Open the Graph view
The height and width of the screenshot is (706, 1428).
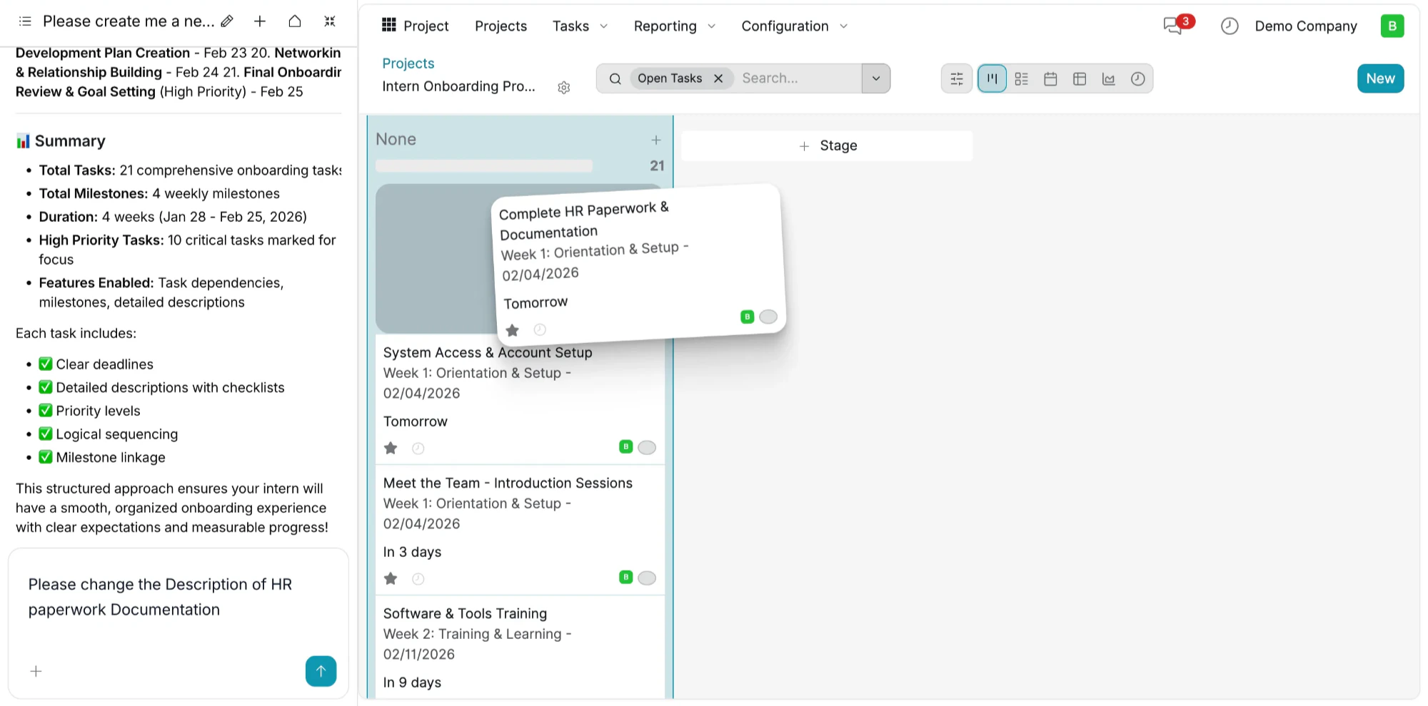point(1108,78)
